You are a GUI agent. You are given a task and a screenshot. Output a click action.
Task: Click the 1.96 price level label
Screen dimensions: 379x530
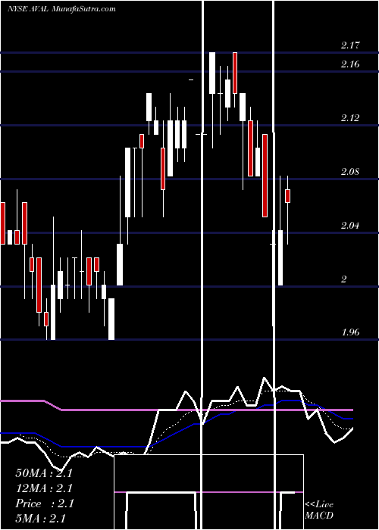(x=350, y=332)
